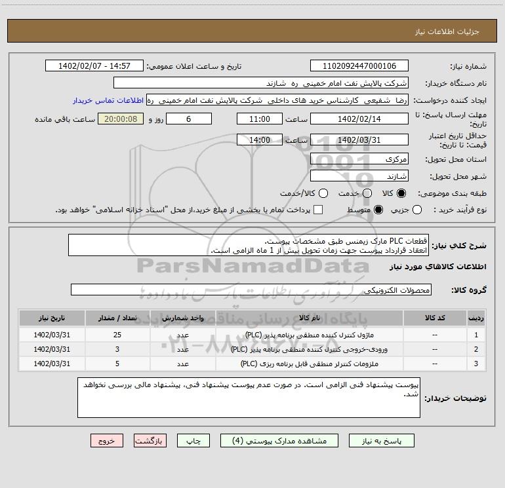Click row 2 item ورودی-خروجی کنترل کننده منطقی
Image resolution: width=505 pixels, height=488 pixels.
pos(310,349)
